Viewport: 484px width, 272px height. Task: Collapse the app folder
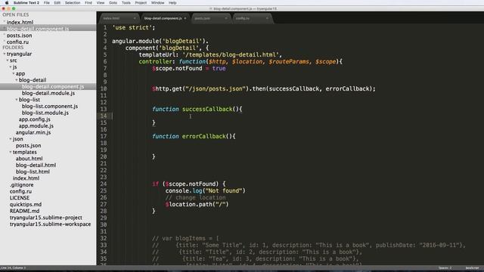(x=14, y=74)
